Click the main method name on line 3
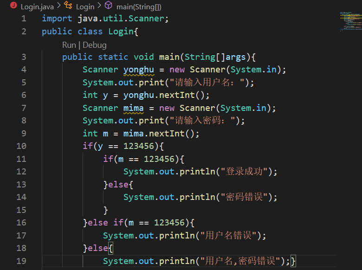Screen dimensions: 362x270 coord(169,57)
